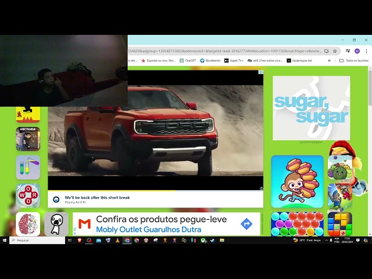Open Task View on the taskbar

point(70,240)
